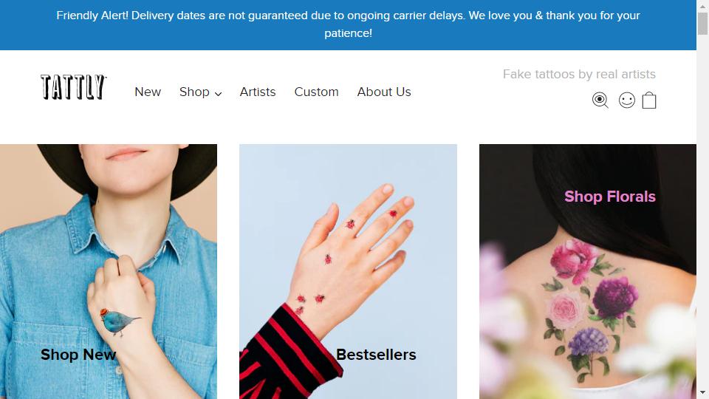This screenshot has width=709, height=399.
Task: Click the Shop New label
Action: click(78, 354)
